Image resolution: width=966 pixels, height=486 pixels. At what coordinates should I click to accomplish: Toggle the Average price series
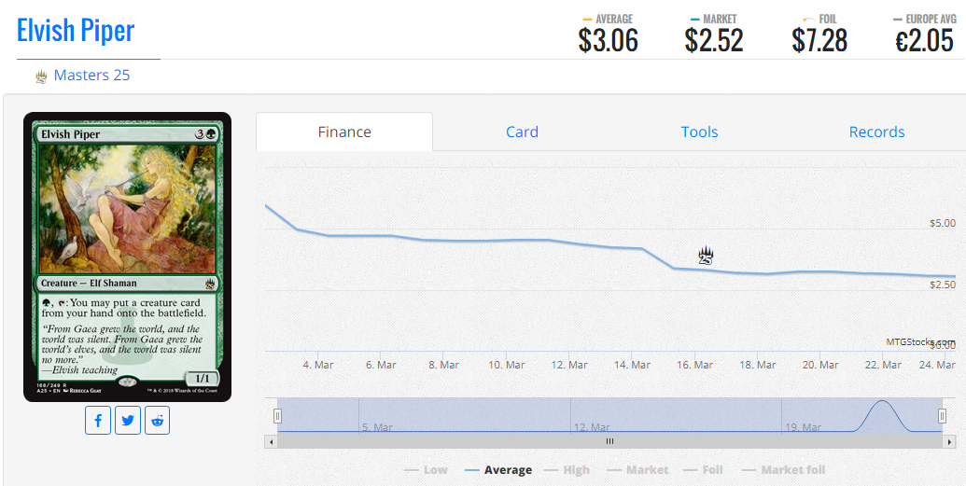pyautogui.click(x=498, y=470)
